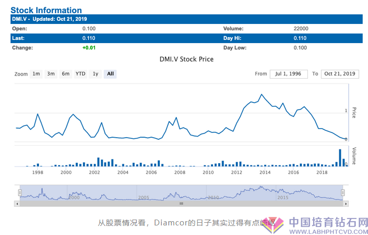
Task: Click the Zoom label
Action: click(x=21, y=74)
